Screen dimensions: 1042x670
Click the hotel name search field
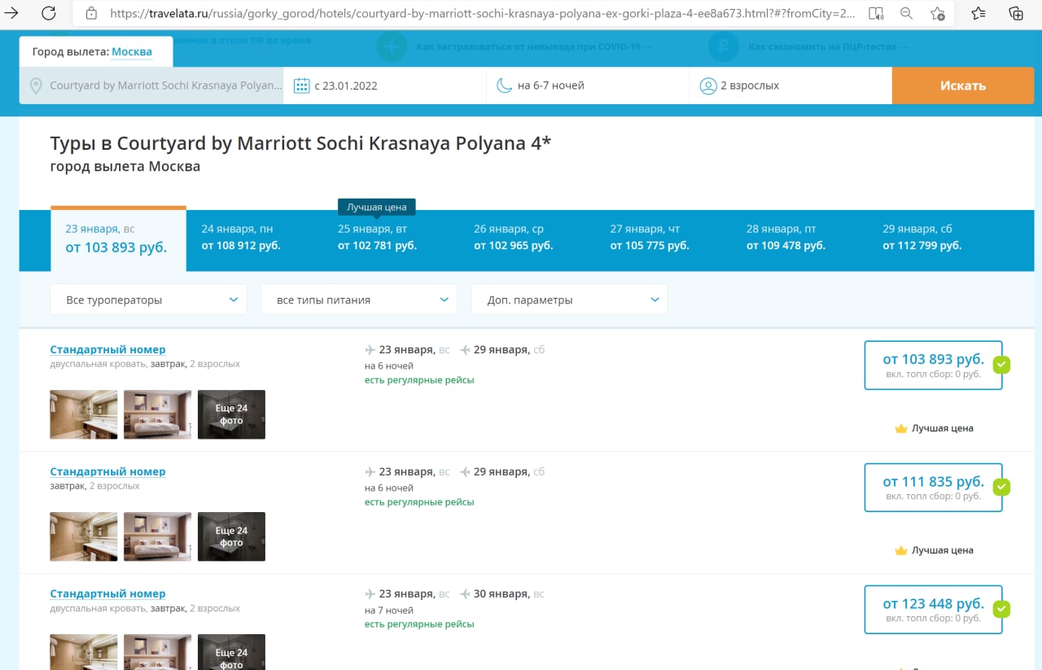(151, 85)
